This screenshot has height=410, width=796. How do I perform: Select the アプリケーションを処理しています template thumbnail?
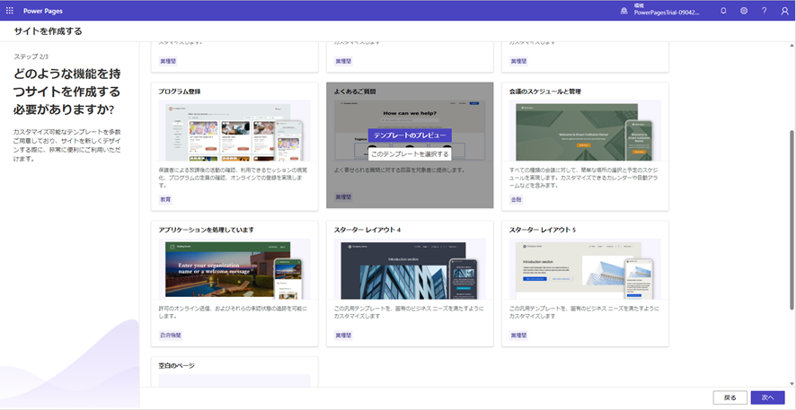[234, 268]
